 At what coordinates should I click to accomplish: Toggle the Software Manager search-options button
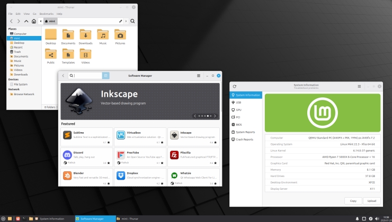106,76
